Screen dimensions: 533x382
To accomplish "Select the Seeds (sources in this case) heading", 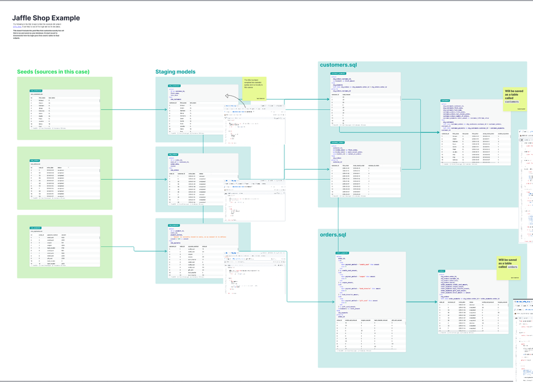I will (53, 72).
